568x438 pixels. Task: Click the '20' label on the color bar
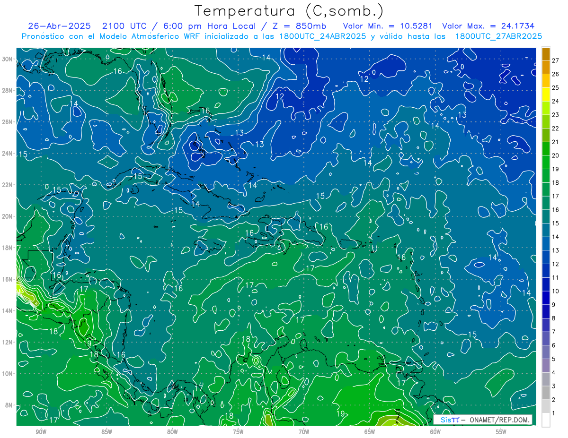[x=555, y=155]
